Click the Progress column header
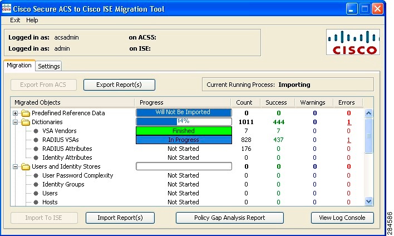 coord(183,102)
